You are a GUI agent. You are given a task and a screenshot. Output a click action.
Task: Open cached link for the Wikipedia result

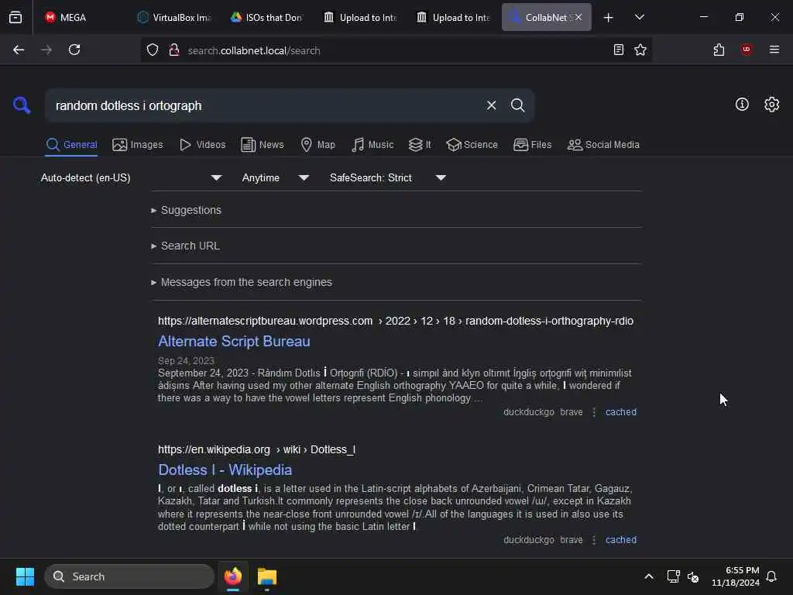[x=620, y=540]
